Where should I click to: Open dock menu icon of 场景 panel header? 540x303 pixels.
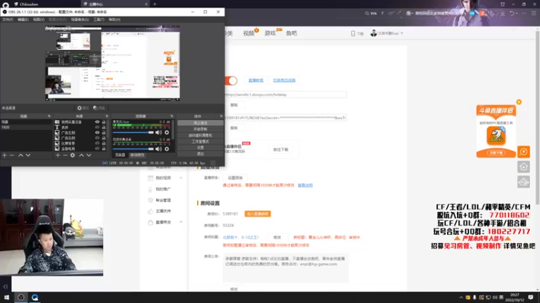(49, 116)
